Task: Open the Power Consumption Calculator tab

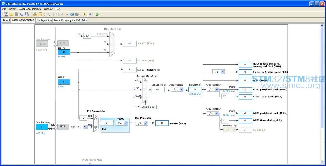Action: pyautogui.click(x=70, y=20)
